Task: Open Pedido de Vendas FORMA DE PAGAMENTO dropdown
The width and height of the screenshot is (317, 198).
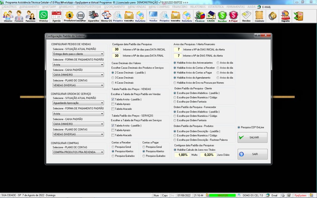Action: 78,65
